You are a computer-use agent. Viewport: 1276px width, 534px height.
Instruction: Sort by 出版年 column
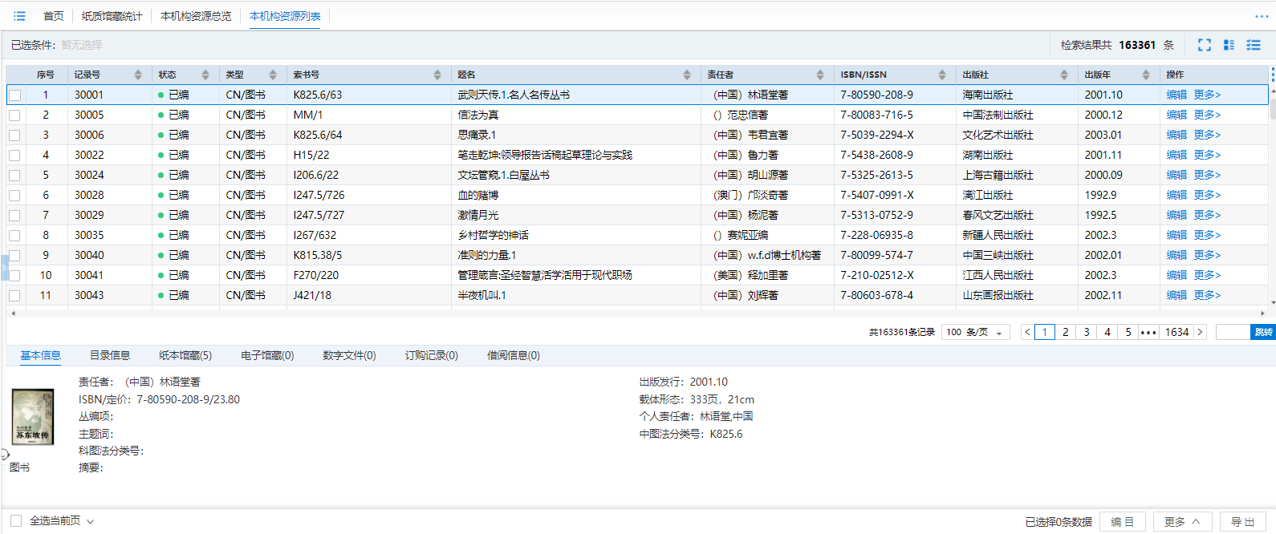[x=1146, y=75]
